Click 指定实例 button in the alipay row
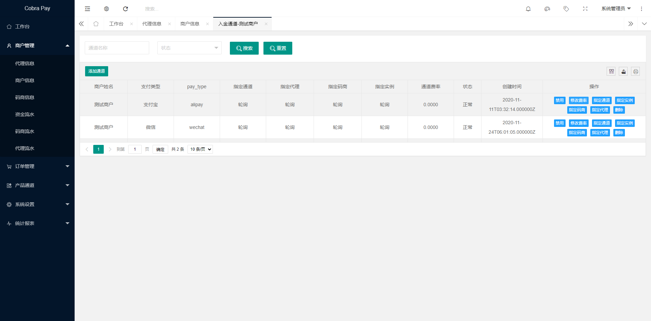651x321 pixels. click(625, 100)
